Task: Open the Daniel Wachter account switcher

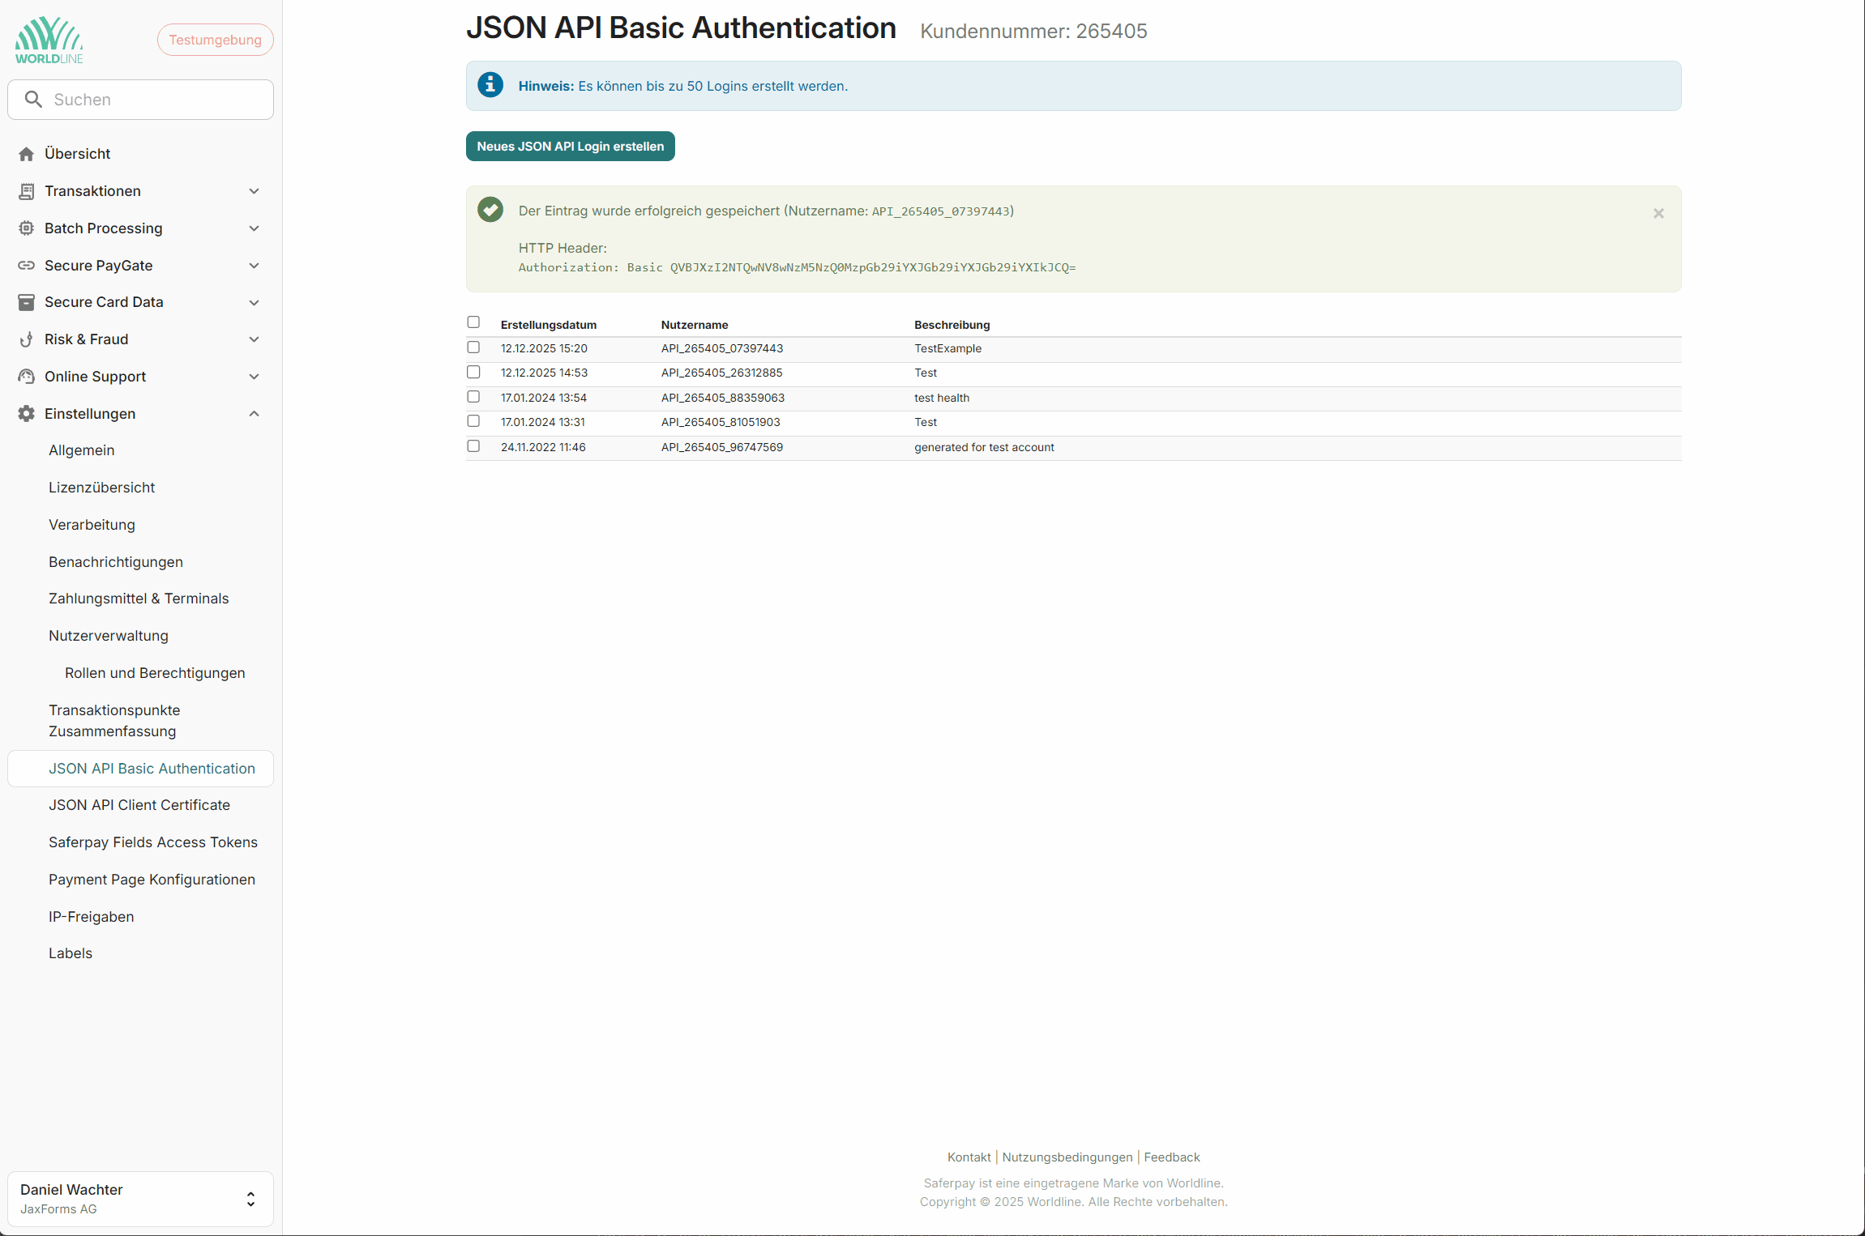Action: [x=140, y=1198]
